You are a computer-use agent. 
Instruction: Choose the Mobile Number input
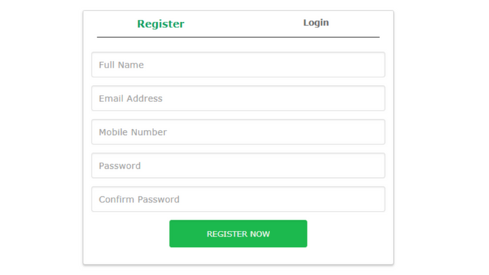tap(239, 132)
